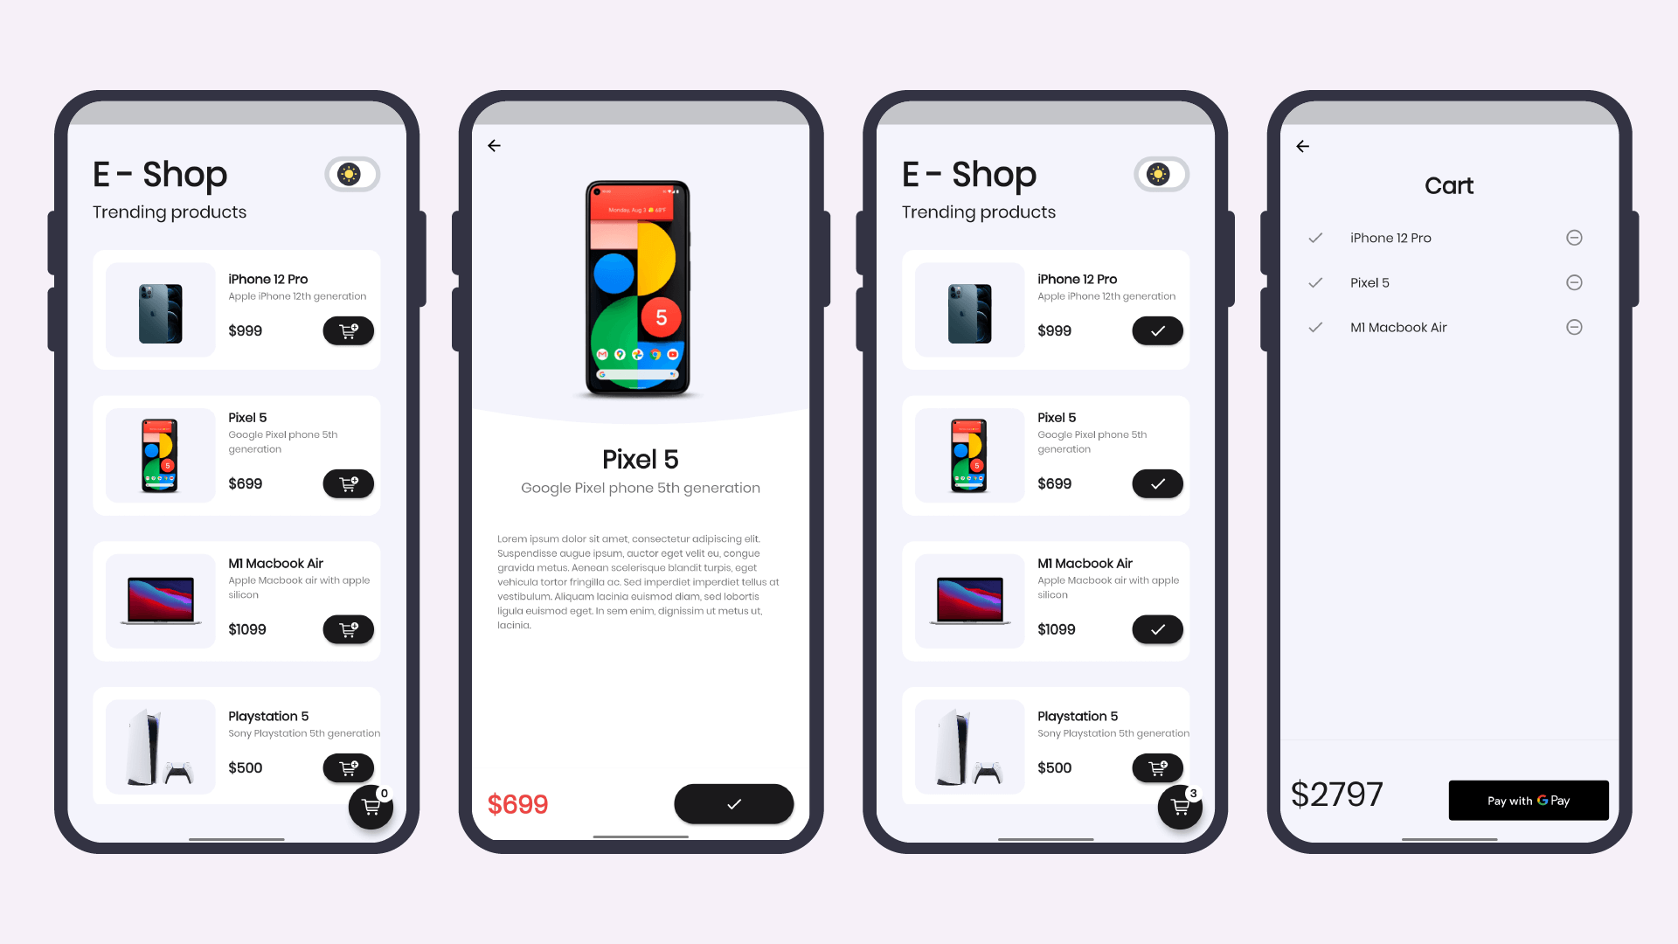Click the remove item icon next to M1 Macbook Air
This screenshot has width=1678, height=944.
(1576, 328)
